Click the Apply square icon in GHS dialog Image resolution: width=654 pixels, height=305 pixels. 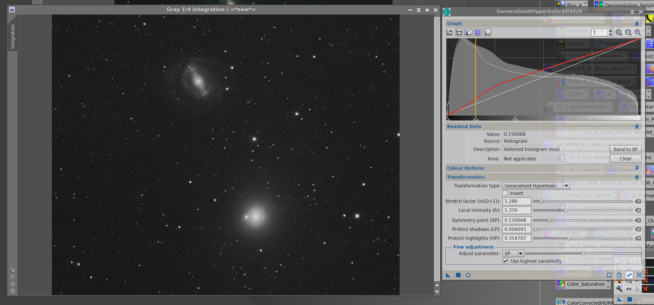(458, 275)
